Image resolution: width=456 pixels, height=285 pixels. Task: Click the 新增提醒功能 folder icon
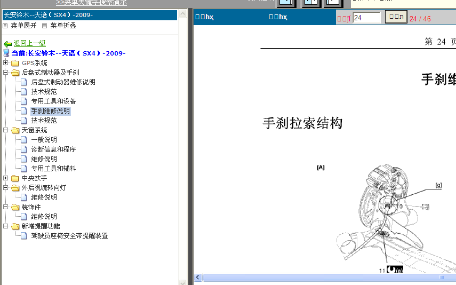click(x=15, y=226)
